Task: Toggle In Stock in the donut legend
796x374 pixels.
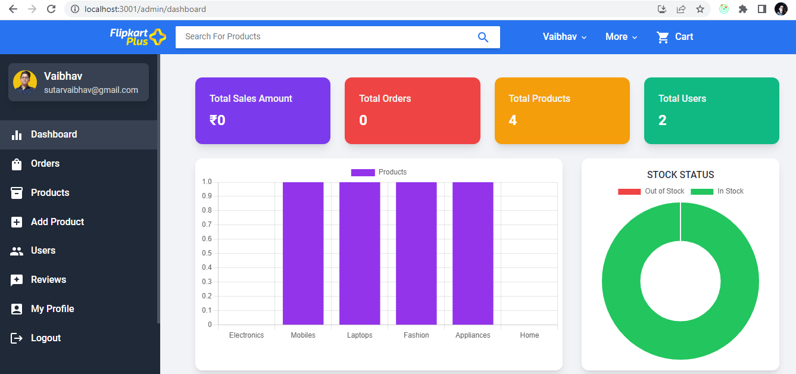Action: [717, 191]
